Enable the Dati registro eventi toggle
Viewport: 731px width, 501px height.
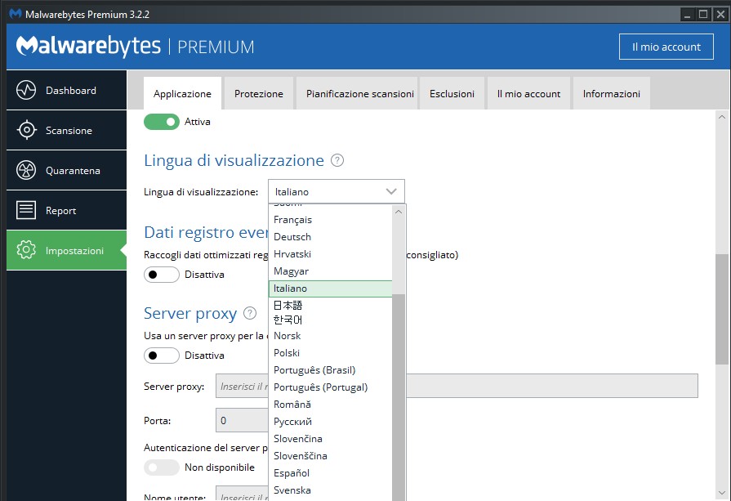coord(161,275)
